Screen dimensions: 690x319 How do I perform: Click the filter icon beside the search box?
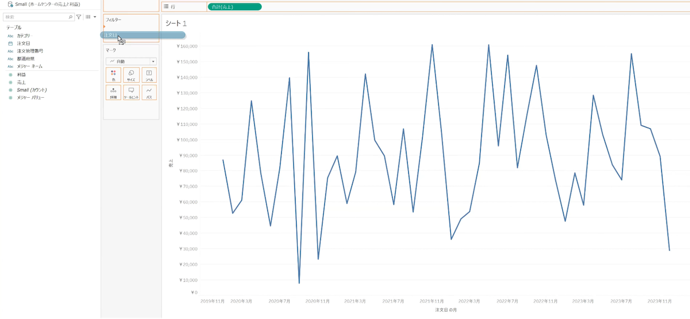(79, 17)
